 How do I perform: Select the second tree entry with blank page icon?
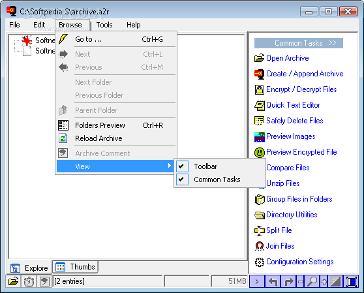pyautogui.click(x=38, y=51)
